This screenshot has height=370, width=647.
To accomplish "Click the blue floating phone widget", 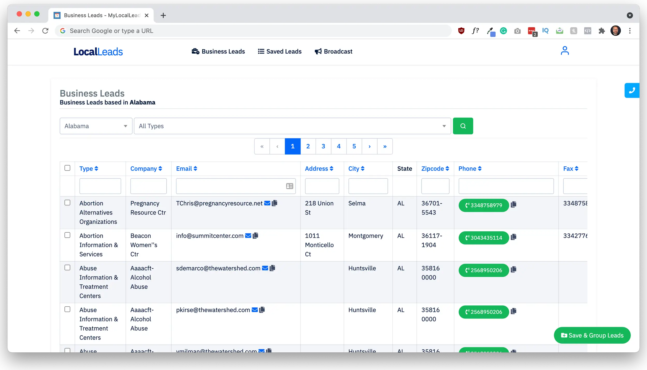I will [632, 91].
